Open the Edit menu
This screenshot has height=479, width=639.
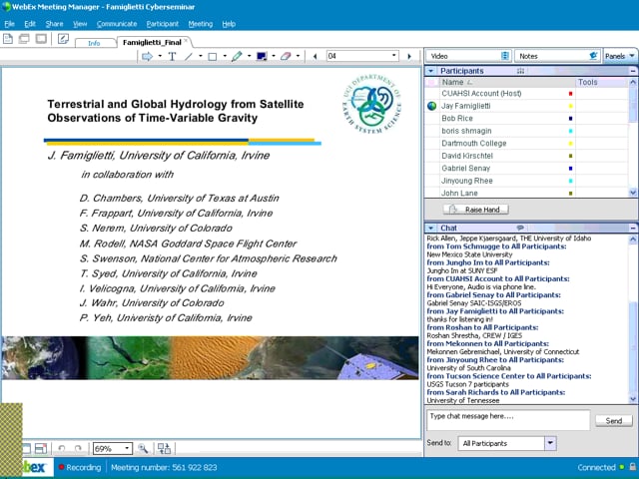[30, 24]
